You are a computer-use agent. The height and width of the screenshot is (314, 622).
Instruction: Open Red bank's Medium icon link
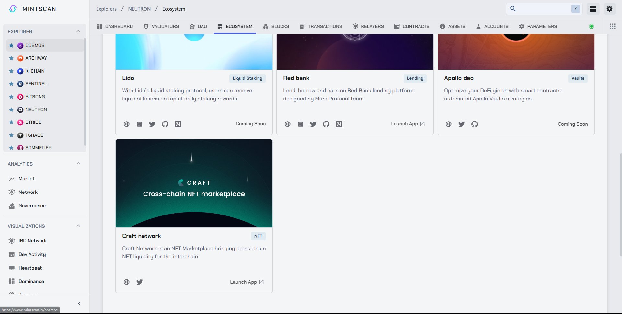339,124
